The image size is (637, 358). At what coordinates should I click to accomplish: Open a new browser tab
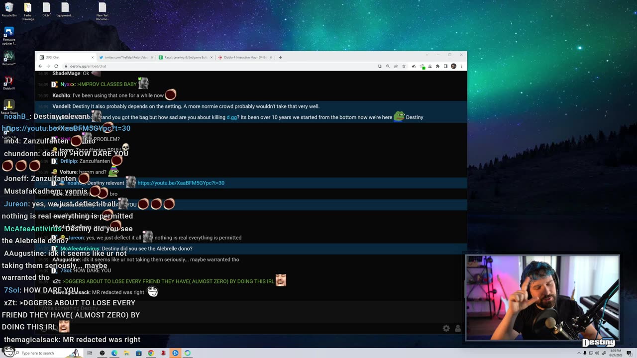coord(280,57)
